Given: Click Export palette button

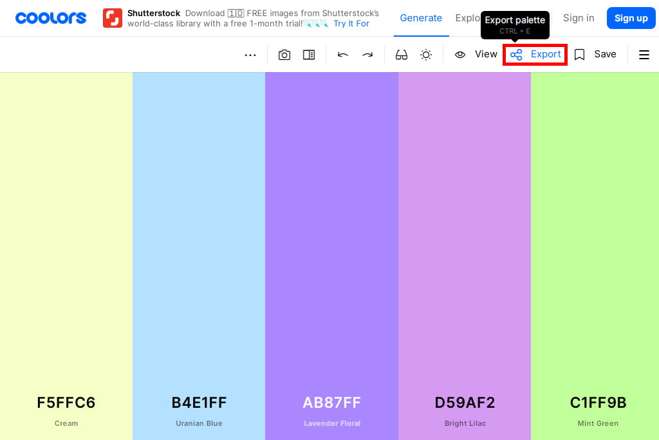Looking at the screenshot, I should (x=535, y=55).
